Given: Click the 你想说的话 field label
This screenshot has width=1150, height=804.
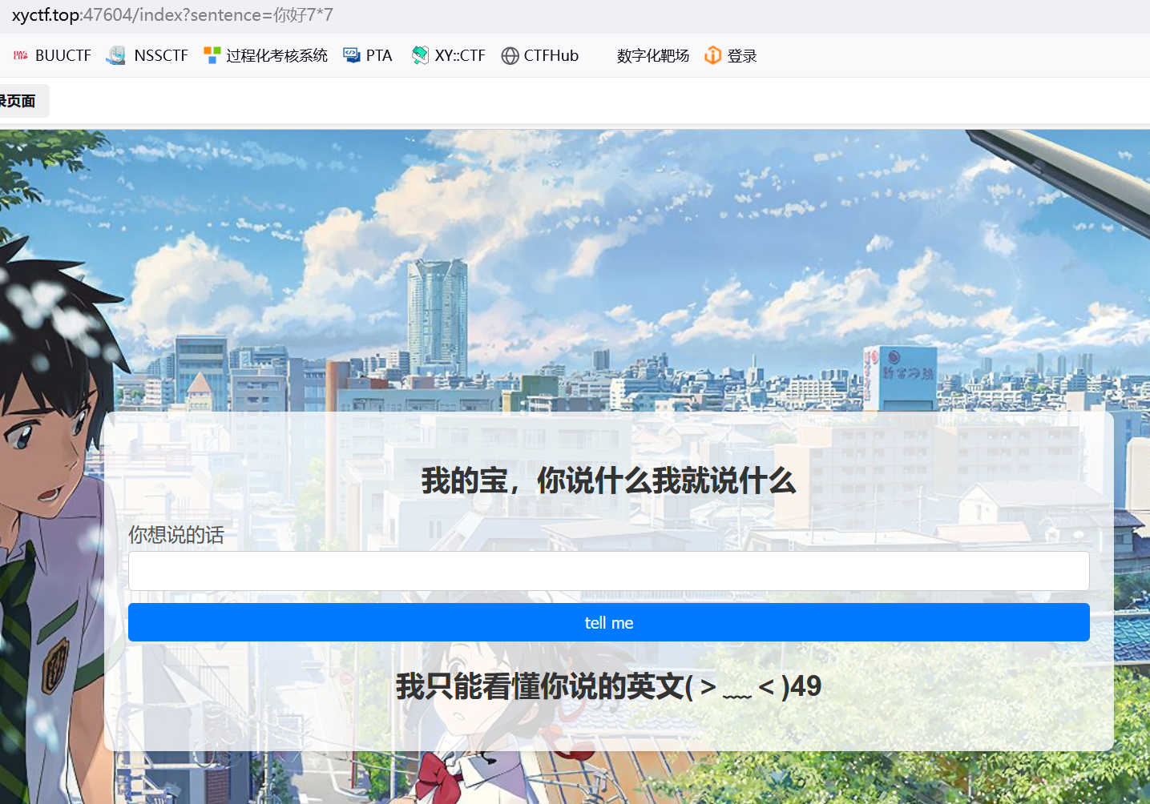Looking at the screenshot, I should click(x=176, y=535).
